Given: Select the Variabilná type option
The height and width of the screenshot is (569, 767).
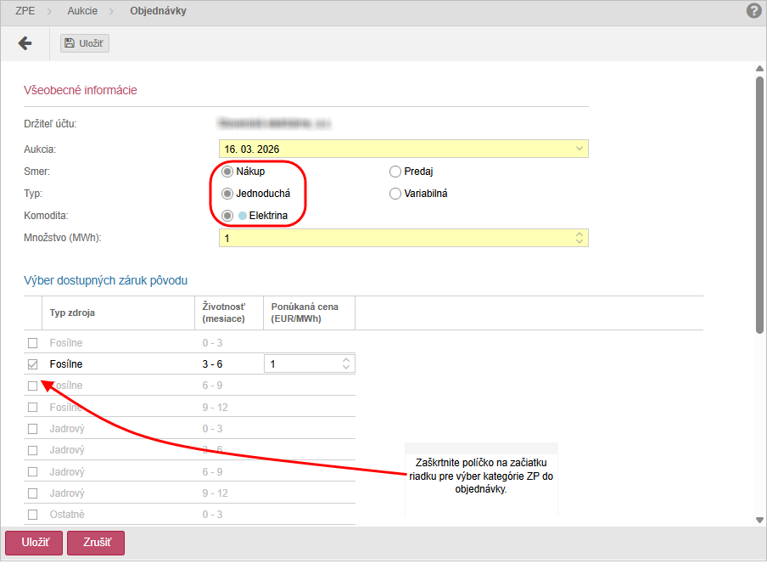Looking at the screenshot, I should tap(395, 194).
